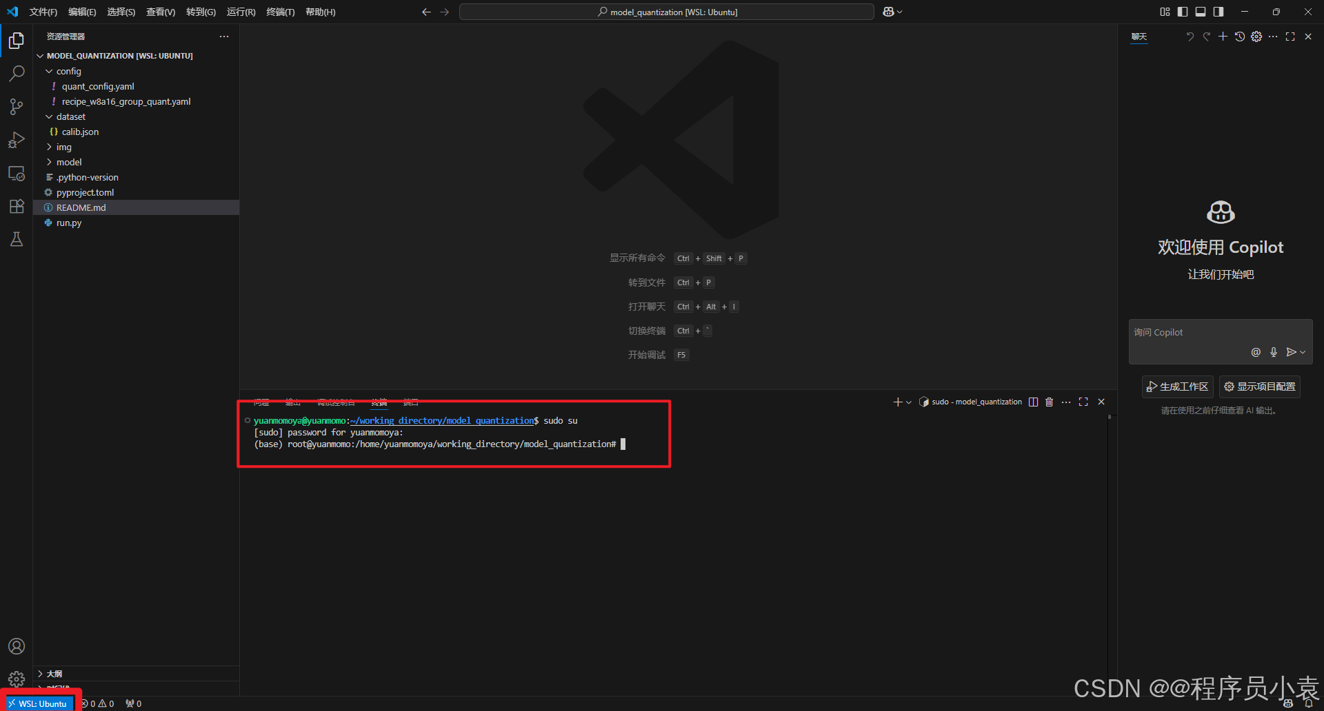This screenshot has width=1324, height=711.
Task: Start voice chat microphone icon
Action: tap(1274, 352)
